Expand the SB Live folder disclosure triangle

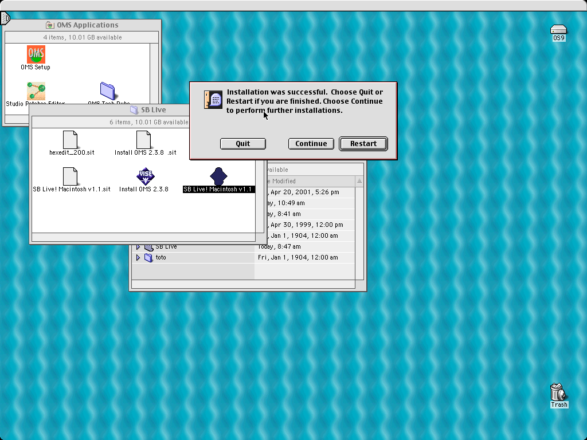[x=138, y=247]
